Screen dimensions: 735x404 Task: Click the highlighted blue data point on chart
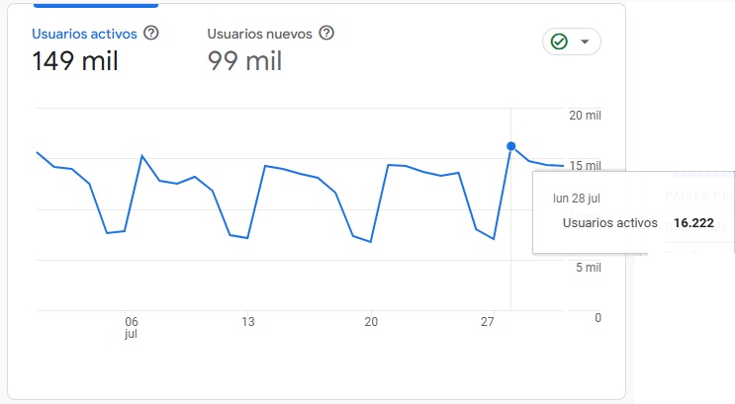(511, 146)
